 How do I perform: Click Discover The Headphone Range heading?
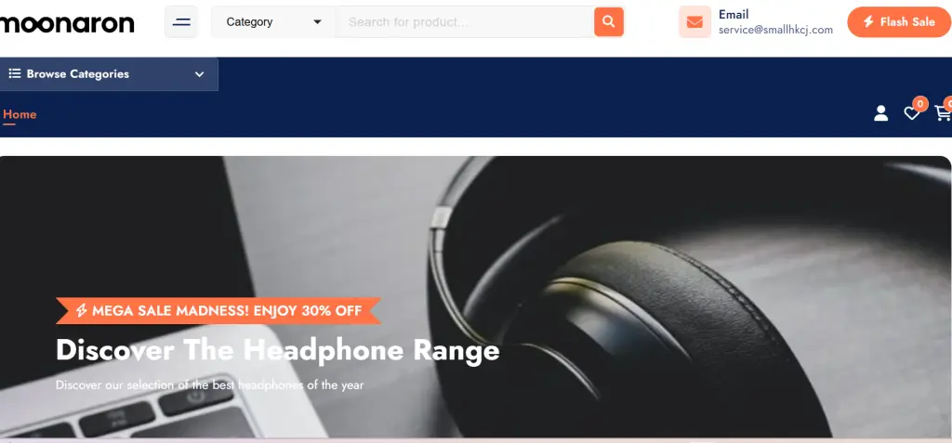(x=277, y=350)
